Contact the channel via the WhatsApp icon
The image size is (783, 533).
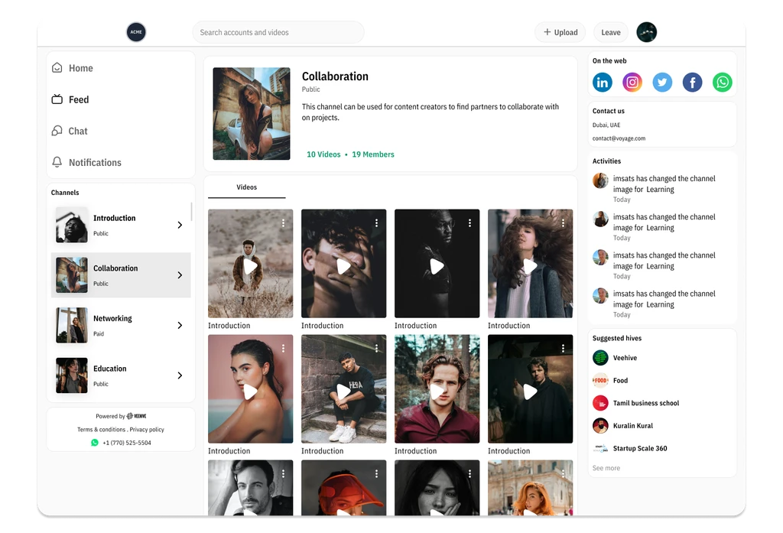[x=722, y=82]
